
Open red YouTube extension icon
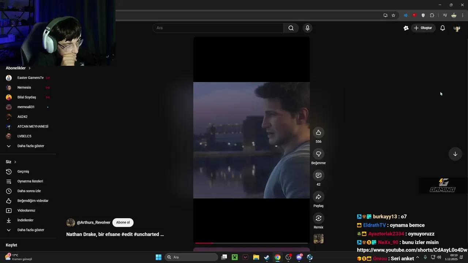pyautogui.click(x=414, y=15)
